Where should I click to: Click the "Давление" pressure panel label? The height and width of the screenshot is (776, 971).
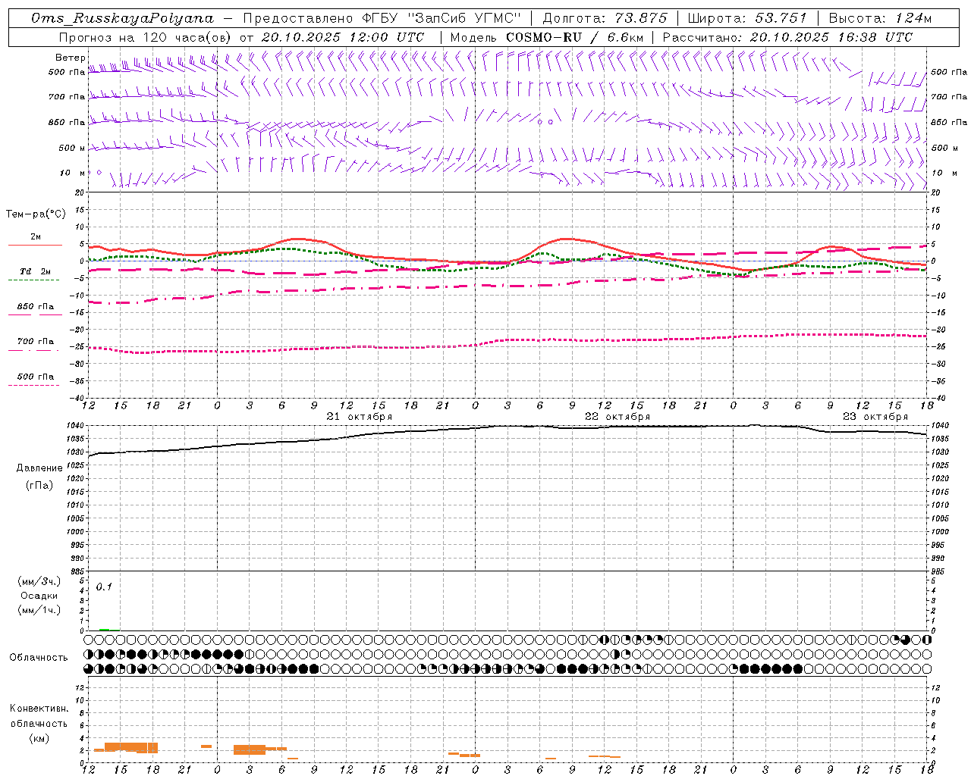pyautogui.click(x=39, y=468)
